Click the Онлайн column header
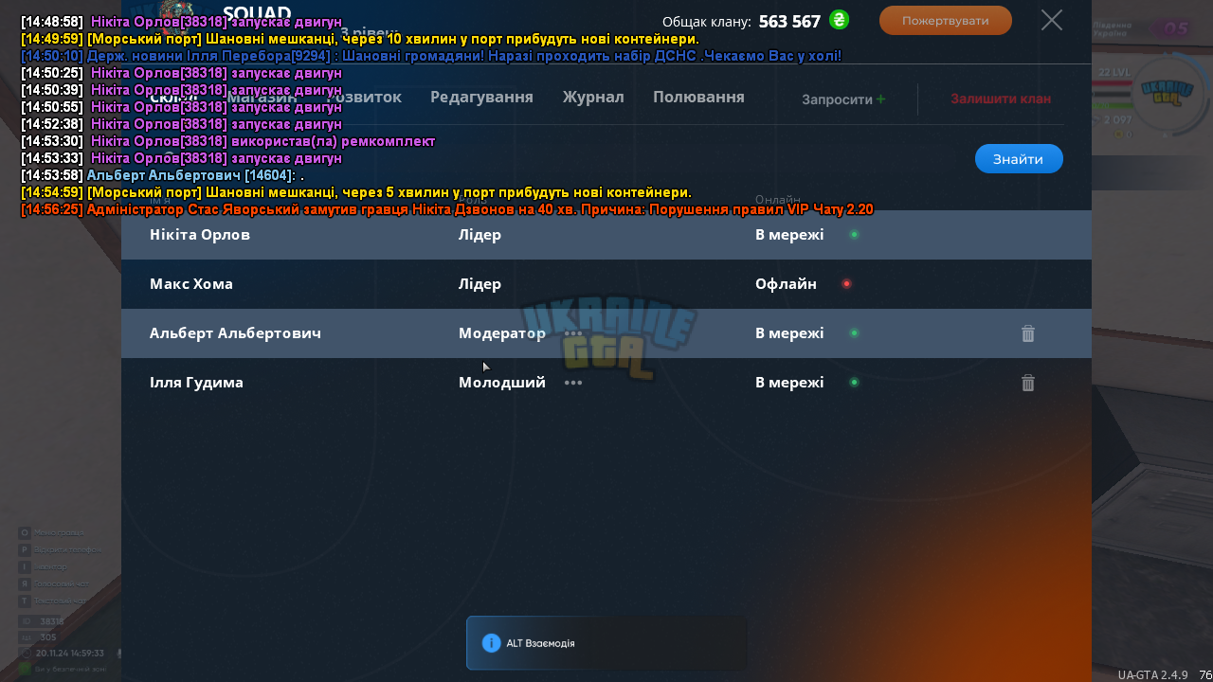This screenshot has height=682, width=1213. point(778,200)
